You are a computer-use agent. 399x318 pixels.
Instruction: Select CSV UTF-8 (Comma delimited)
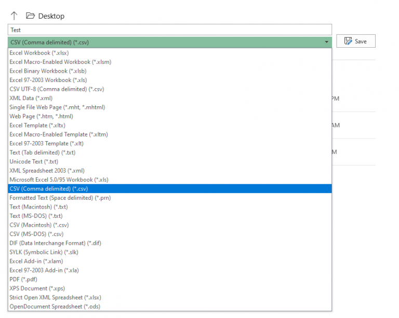pos(170,89)
